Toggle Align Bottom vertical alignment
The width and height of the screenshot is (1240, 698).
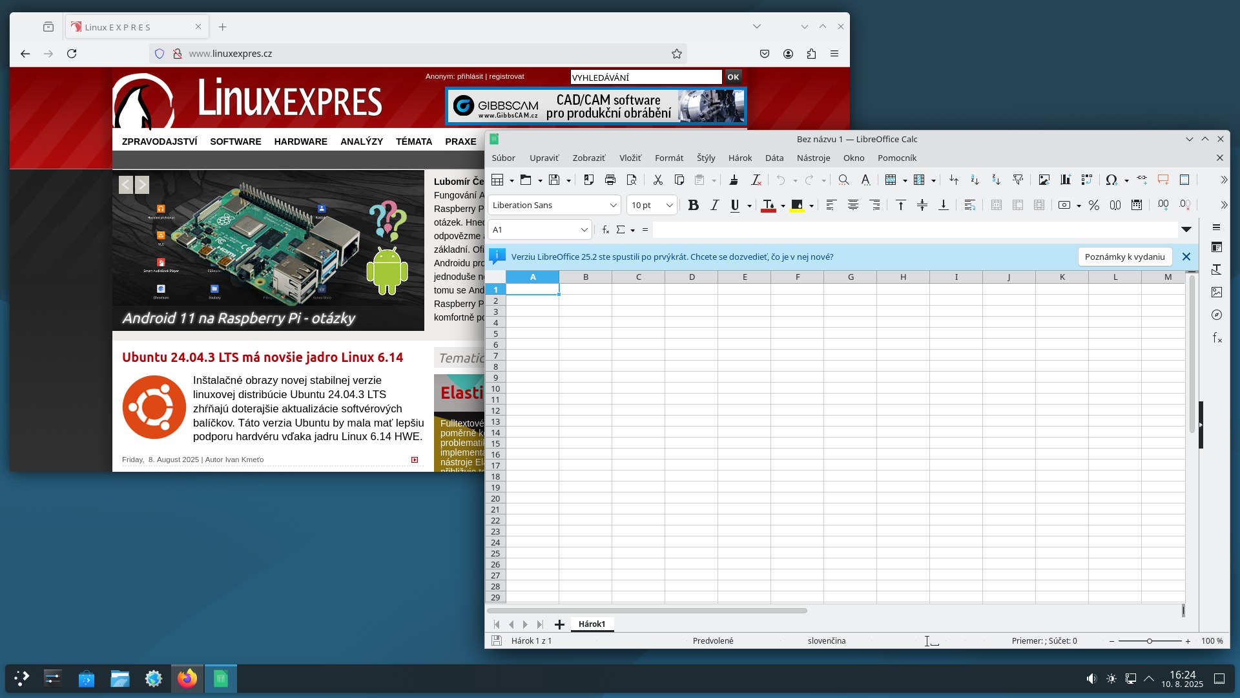pyautogui.click(x=944, y=206)
